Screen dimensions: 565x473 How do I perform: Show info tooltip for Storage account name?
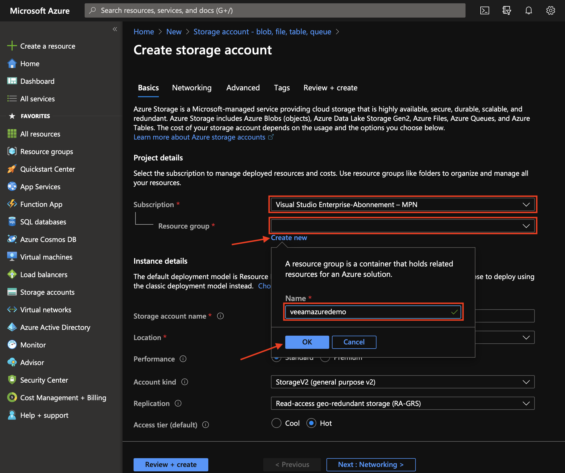click(x=220, y=316)
